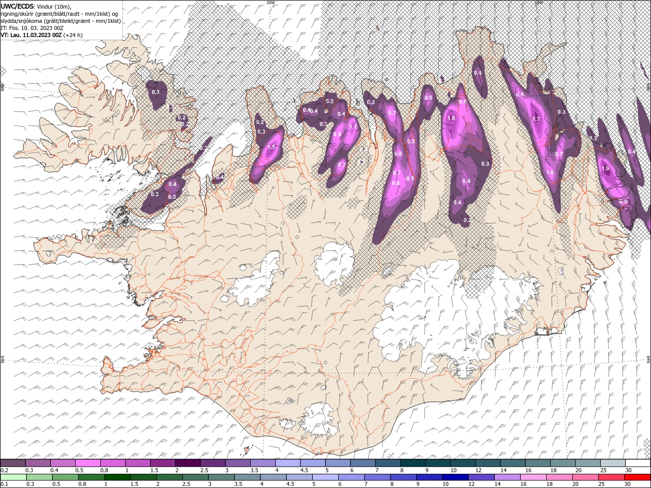Pick the bright red rain swatch after 30

coord(637,477)
